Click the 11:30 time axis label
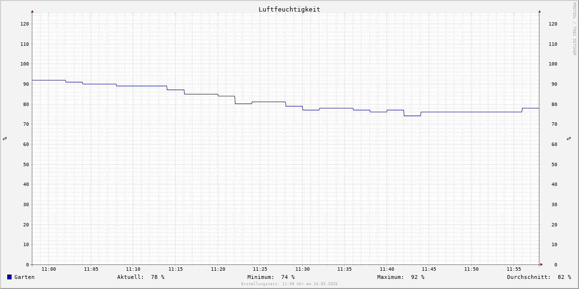Image resolution: width=579 pixels, height=289 pixels. 303,269
